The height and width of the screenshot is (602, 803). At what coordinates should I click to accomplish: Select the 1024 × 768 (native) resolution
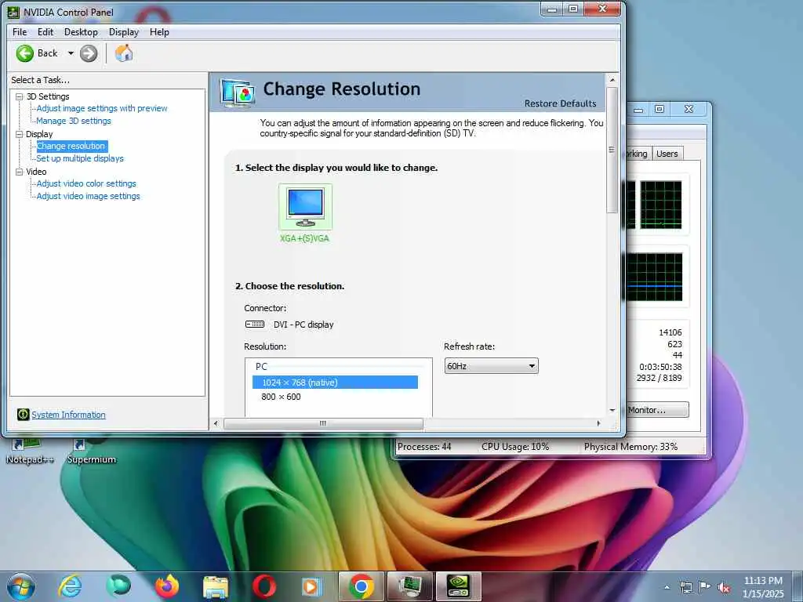335,383
